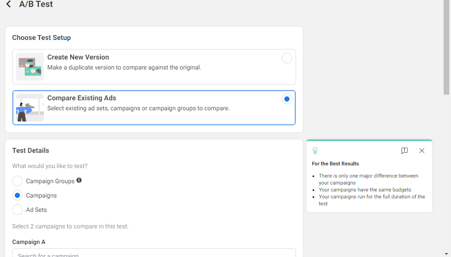
Task: Click the info icon next to Campaign Groups
Action: (79, 180)
